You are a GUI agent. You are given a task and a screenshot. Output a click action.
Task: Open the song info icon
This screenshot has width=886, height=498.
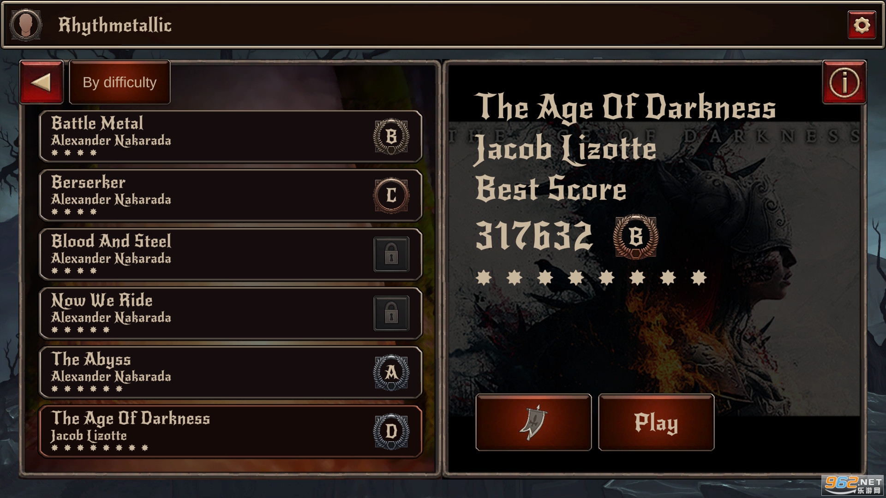(x=844, y=82)
